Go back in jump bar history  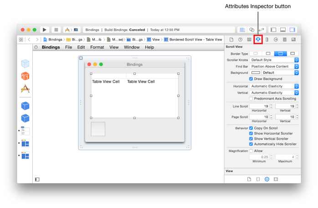click(x=29, y=40)
